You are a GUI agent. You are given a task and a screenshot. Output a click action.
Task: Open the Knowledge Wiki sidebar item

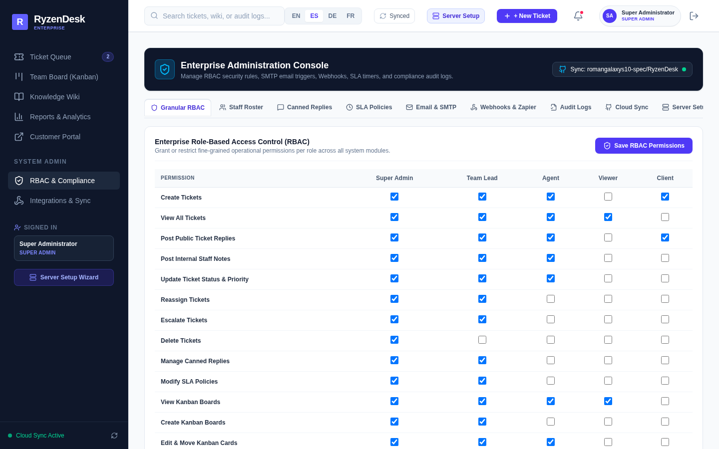tap(64, 97)
